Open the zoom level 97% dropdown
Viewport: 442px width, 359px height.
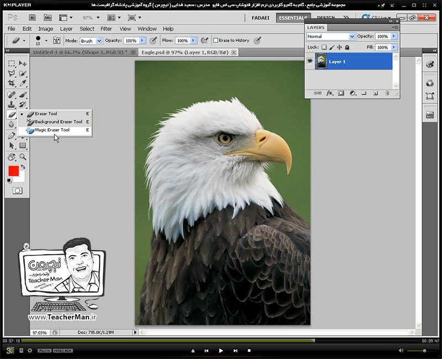98,18
